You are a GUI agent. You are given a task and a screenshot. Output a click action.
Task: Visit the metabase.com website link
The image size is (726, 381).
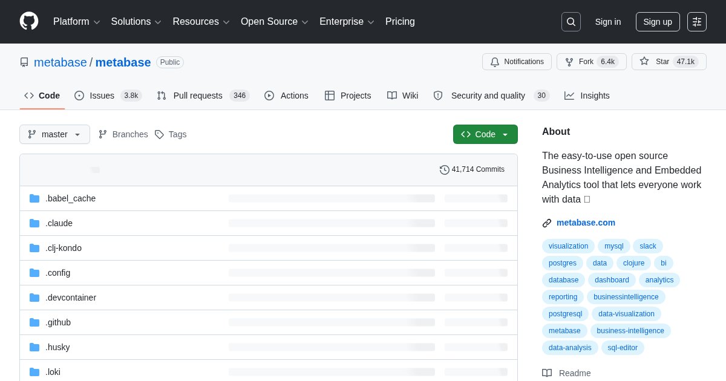(x=586, y=223)
